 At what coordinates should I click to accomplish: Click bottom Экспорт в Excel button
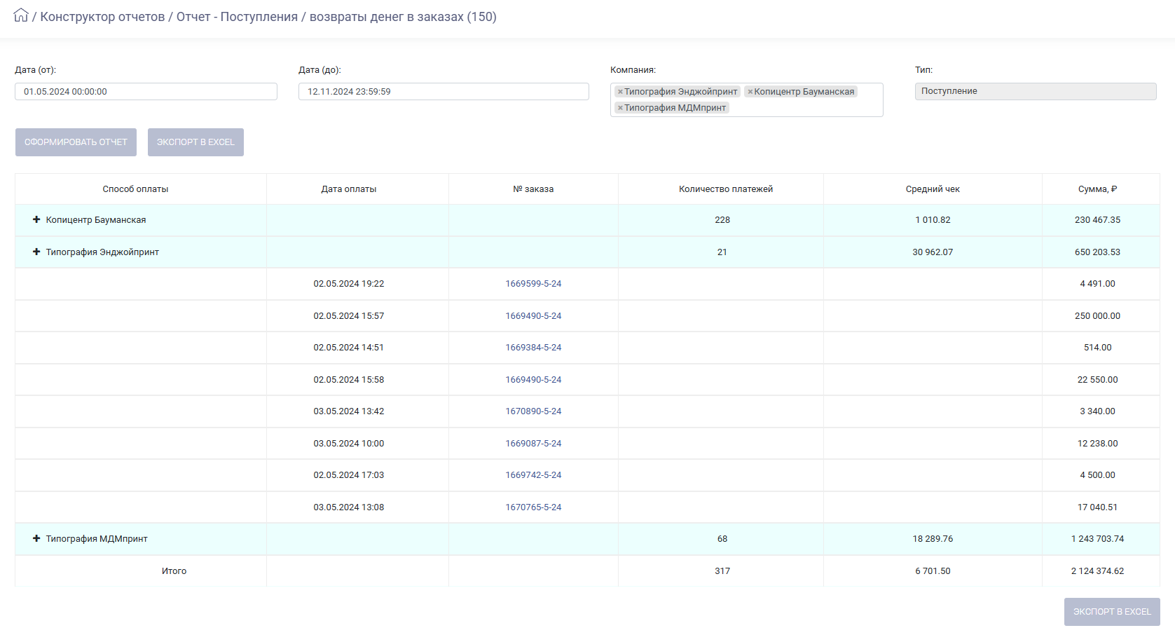point(1112,612)
